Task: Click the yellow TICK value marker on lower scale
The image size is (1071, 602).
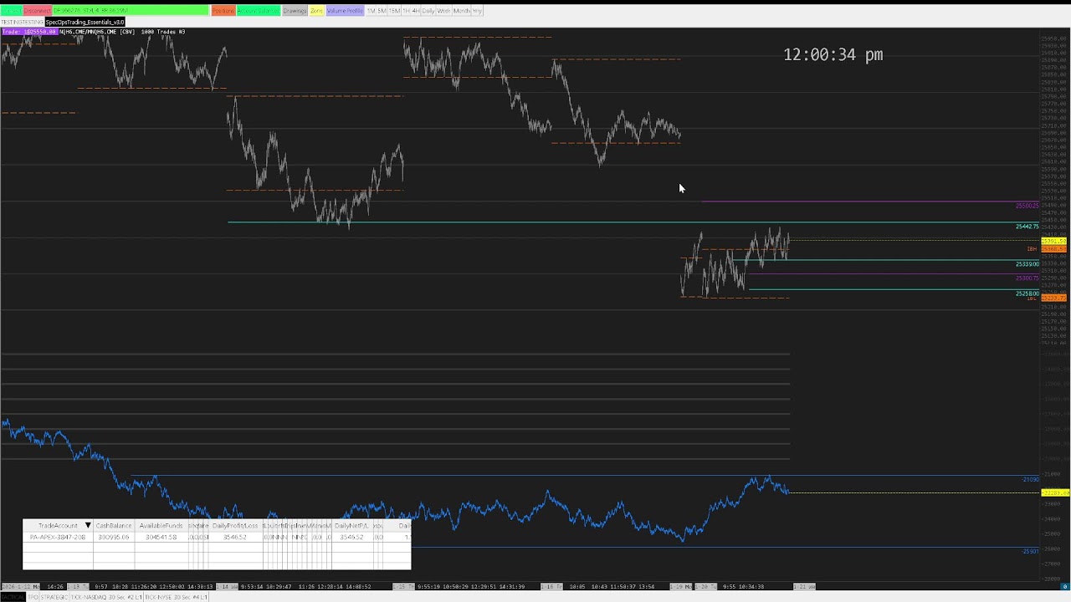Action: click(x=1054, y=492)
